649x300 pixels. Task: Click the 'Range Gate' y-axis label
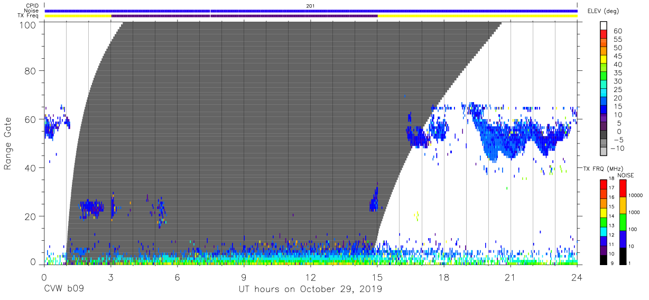pyautogui.click(x=8, y=144)
